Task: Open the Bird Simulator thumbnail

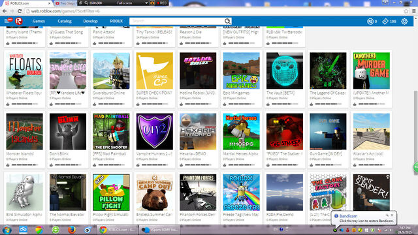Action: click(x=25, y=193)
